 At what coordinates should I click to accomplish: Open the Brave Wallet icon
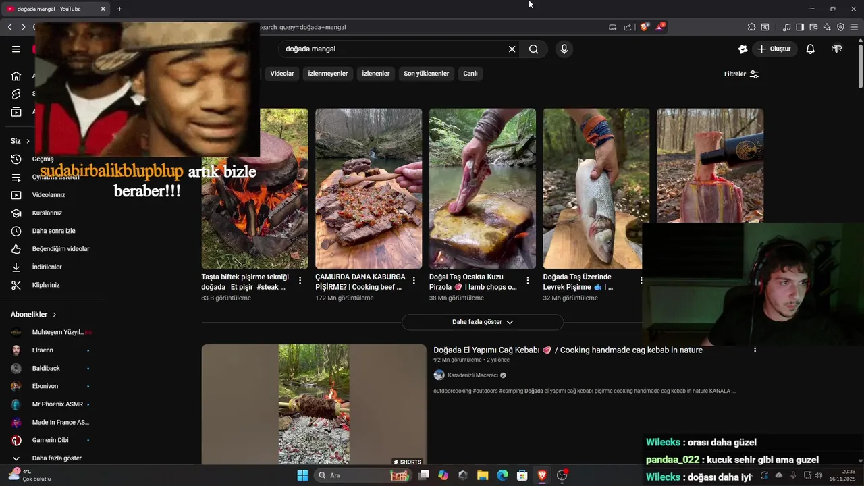point(813,27)
